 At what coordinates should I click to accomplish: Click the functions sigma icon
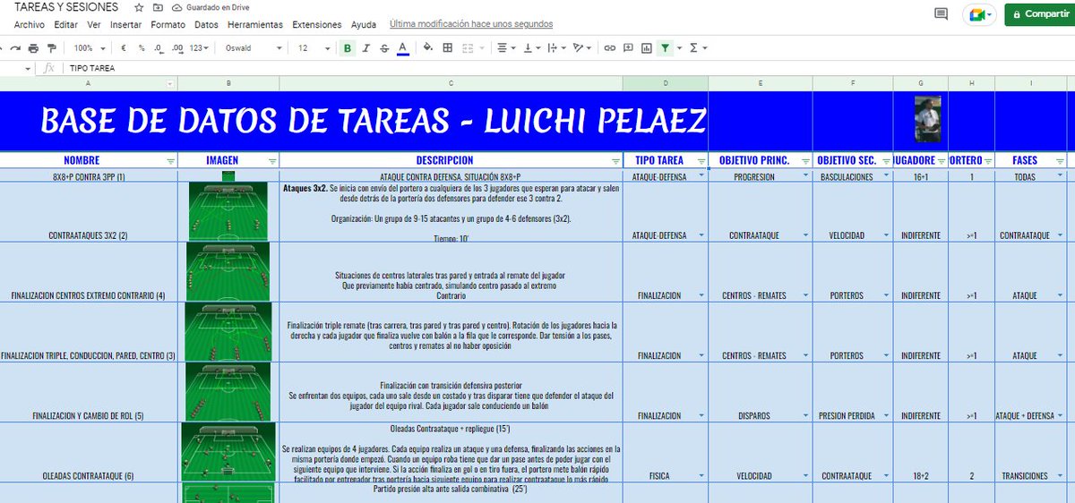(693, 47)
